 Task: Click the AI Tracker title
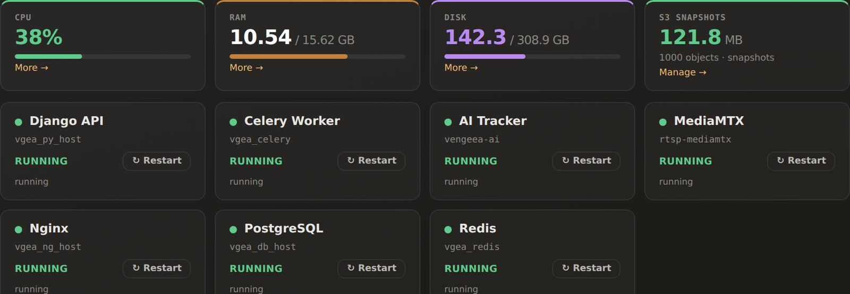(493, 121)
